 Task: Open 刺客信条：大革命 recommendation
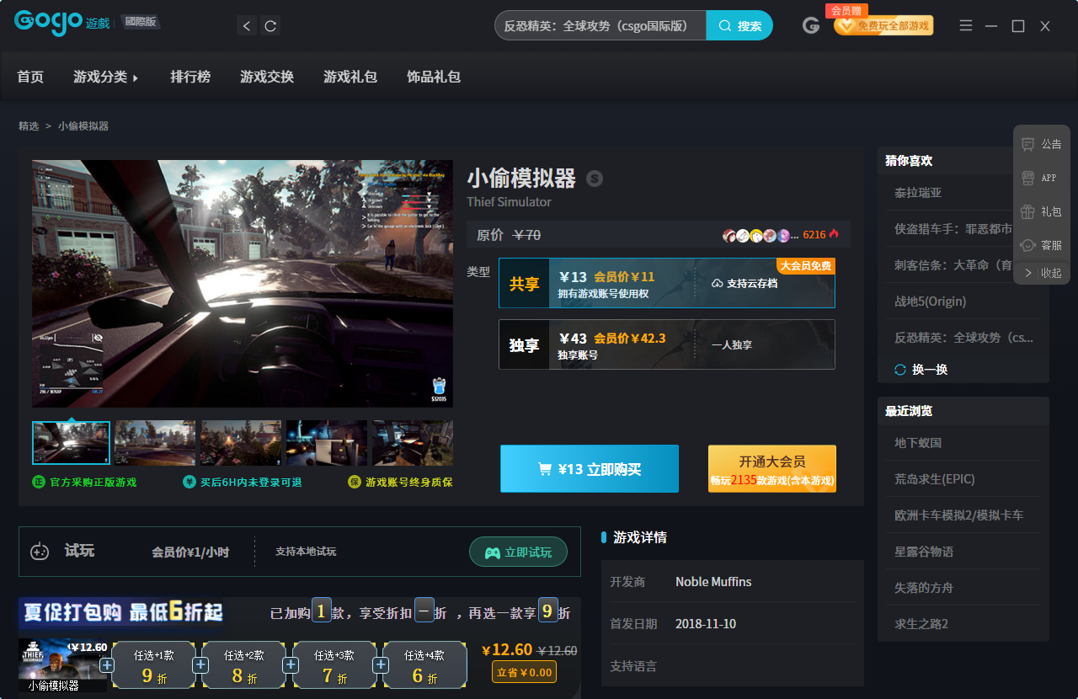[953, 265]
